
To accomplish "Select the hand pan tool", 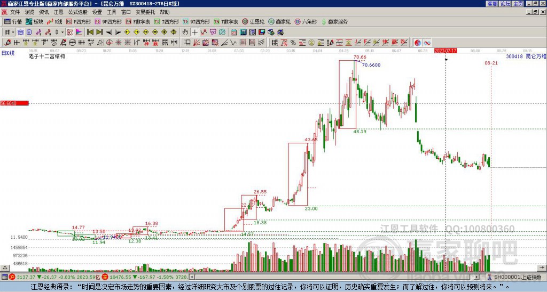I will [x=185, y=32].
